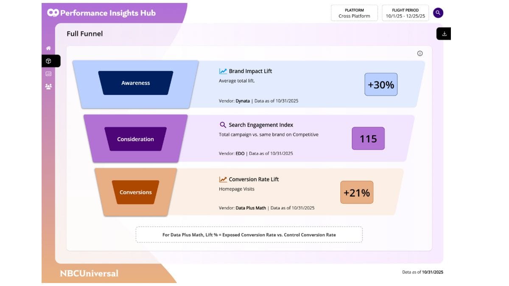Open the info circle icon

[420, 53]
